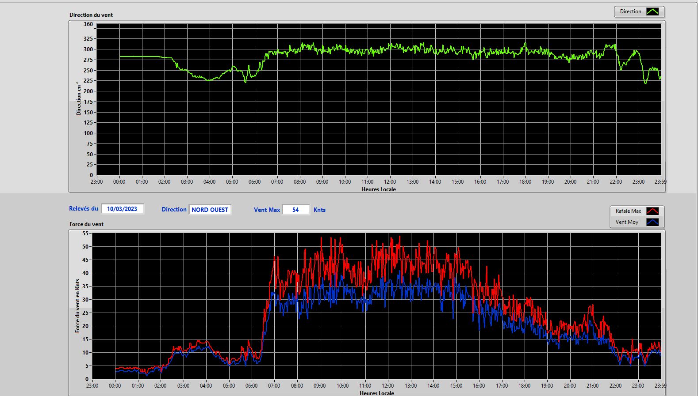Screen dimensions: 698x396
Task: Click the Vent Moy legend label
Action: coord(627,222)
